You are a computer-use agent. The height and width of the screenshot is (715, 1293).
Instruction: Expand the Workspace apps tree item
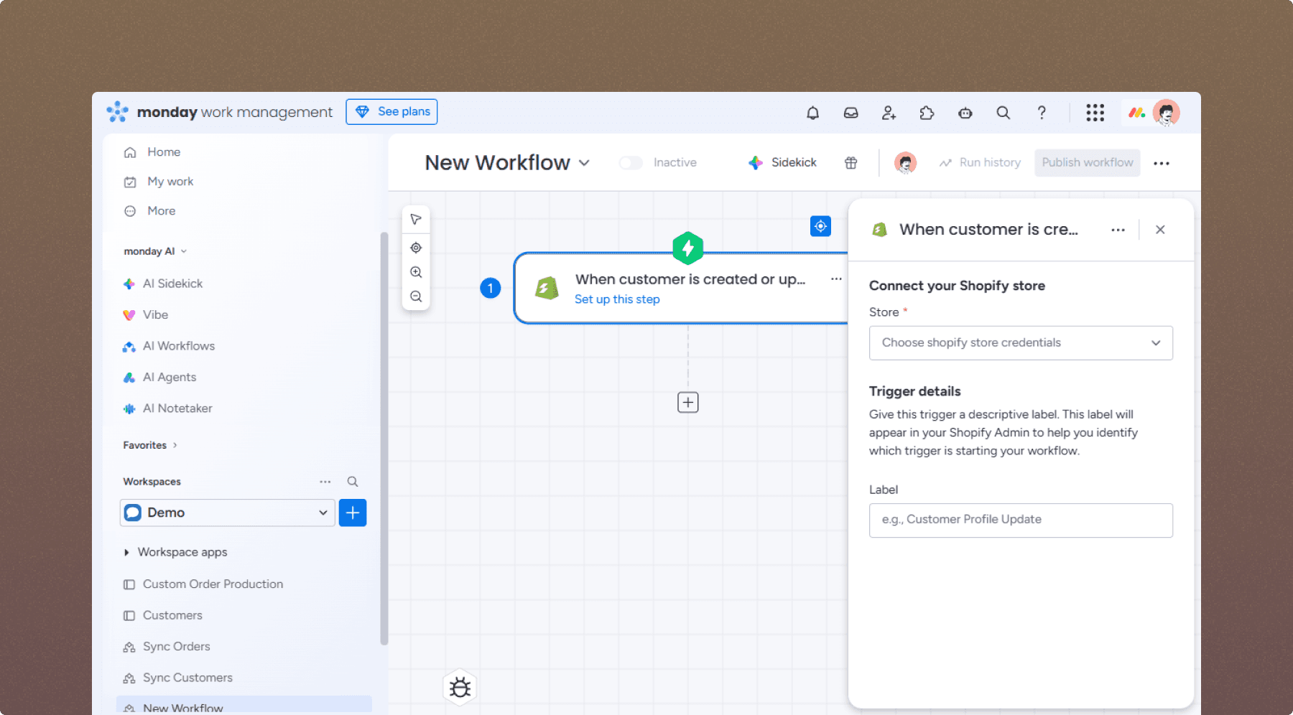coord(126,552)
